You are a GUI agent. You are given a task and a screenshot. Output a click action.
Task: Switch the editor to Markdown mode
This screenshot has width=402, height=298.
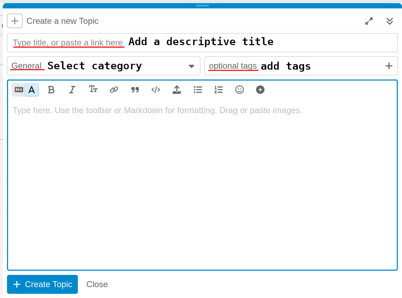coord(19,90)
